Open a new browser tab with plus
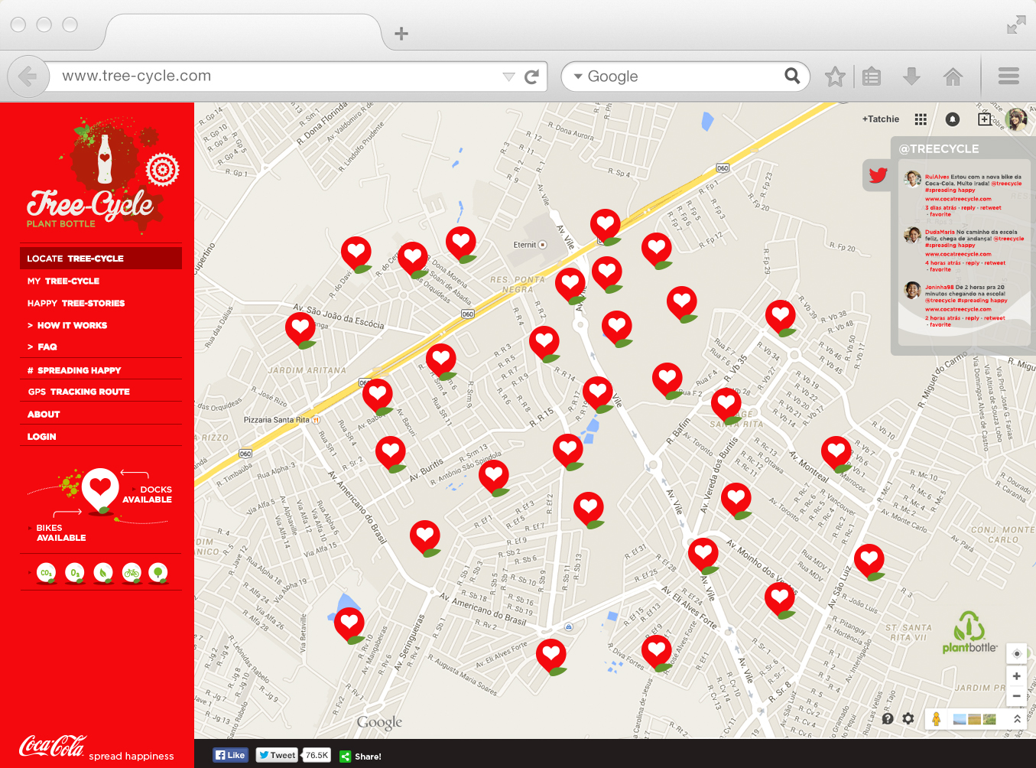Viewport: 1036px width, 768px height. (401, 34)
